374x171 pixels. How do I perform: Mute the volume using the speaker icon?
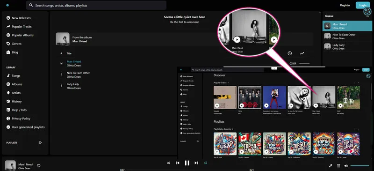(346, 166)
